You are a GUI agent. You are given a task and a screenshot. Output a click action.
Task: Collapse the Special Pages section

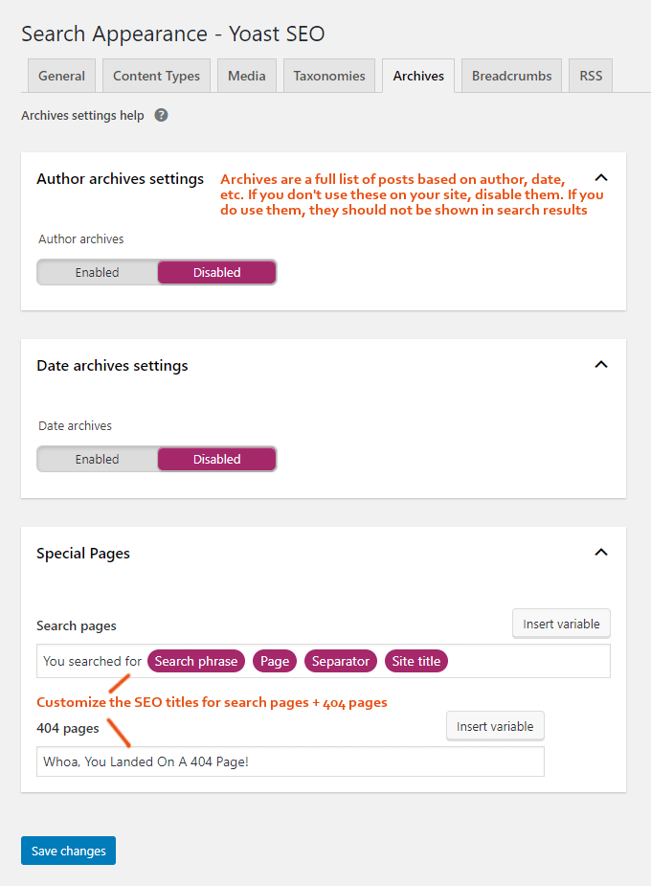[601, 552]
